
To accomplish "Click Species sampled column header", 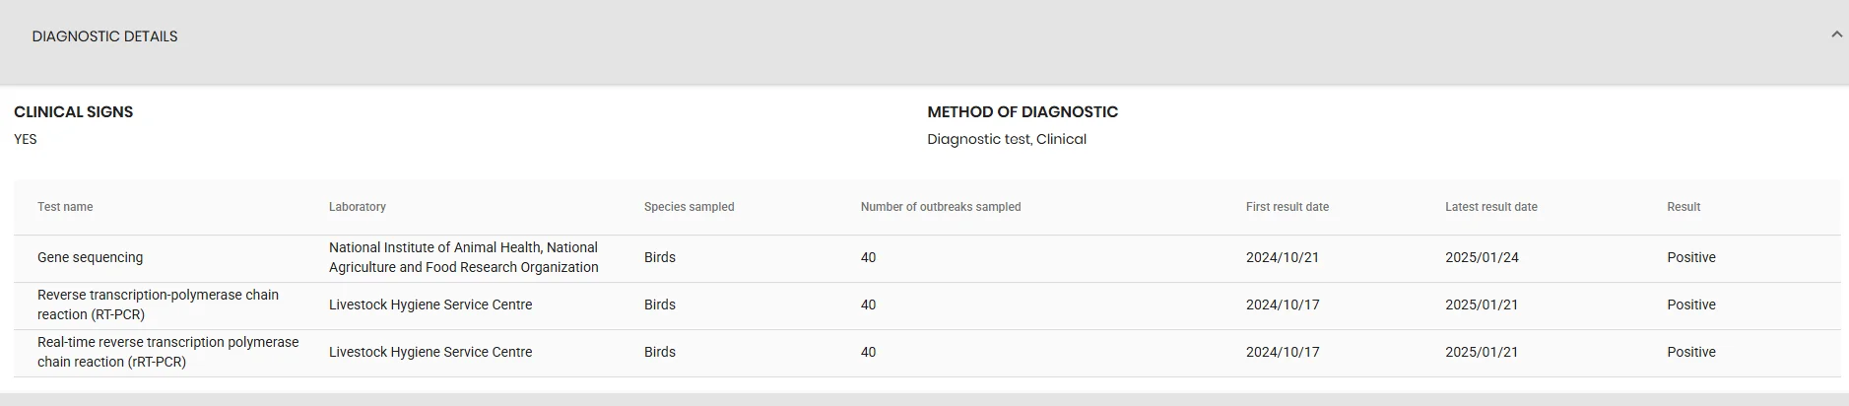I will 690,207.
